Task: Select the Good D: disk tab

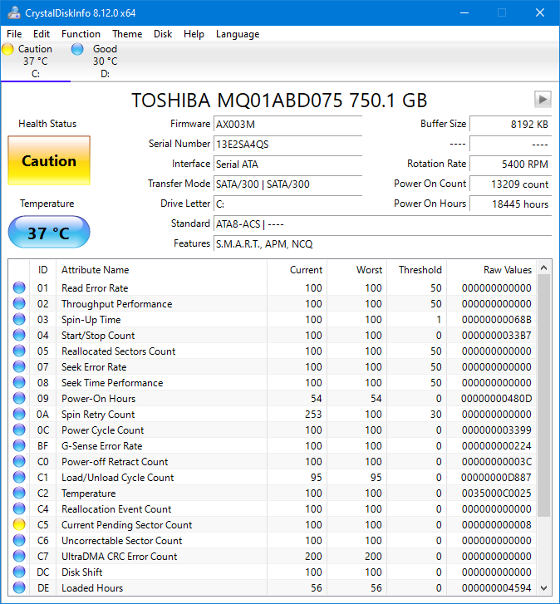Action: point(105,61)
